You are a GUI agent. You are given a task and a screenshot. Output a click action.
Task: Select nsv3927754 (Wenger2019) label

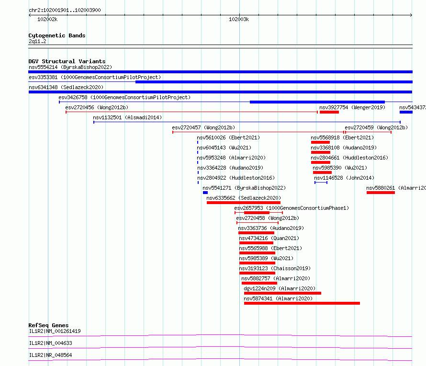[352, 107]
